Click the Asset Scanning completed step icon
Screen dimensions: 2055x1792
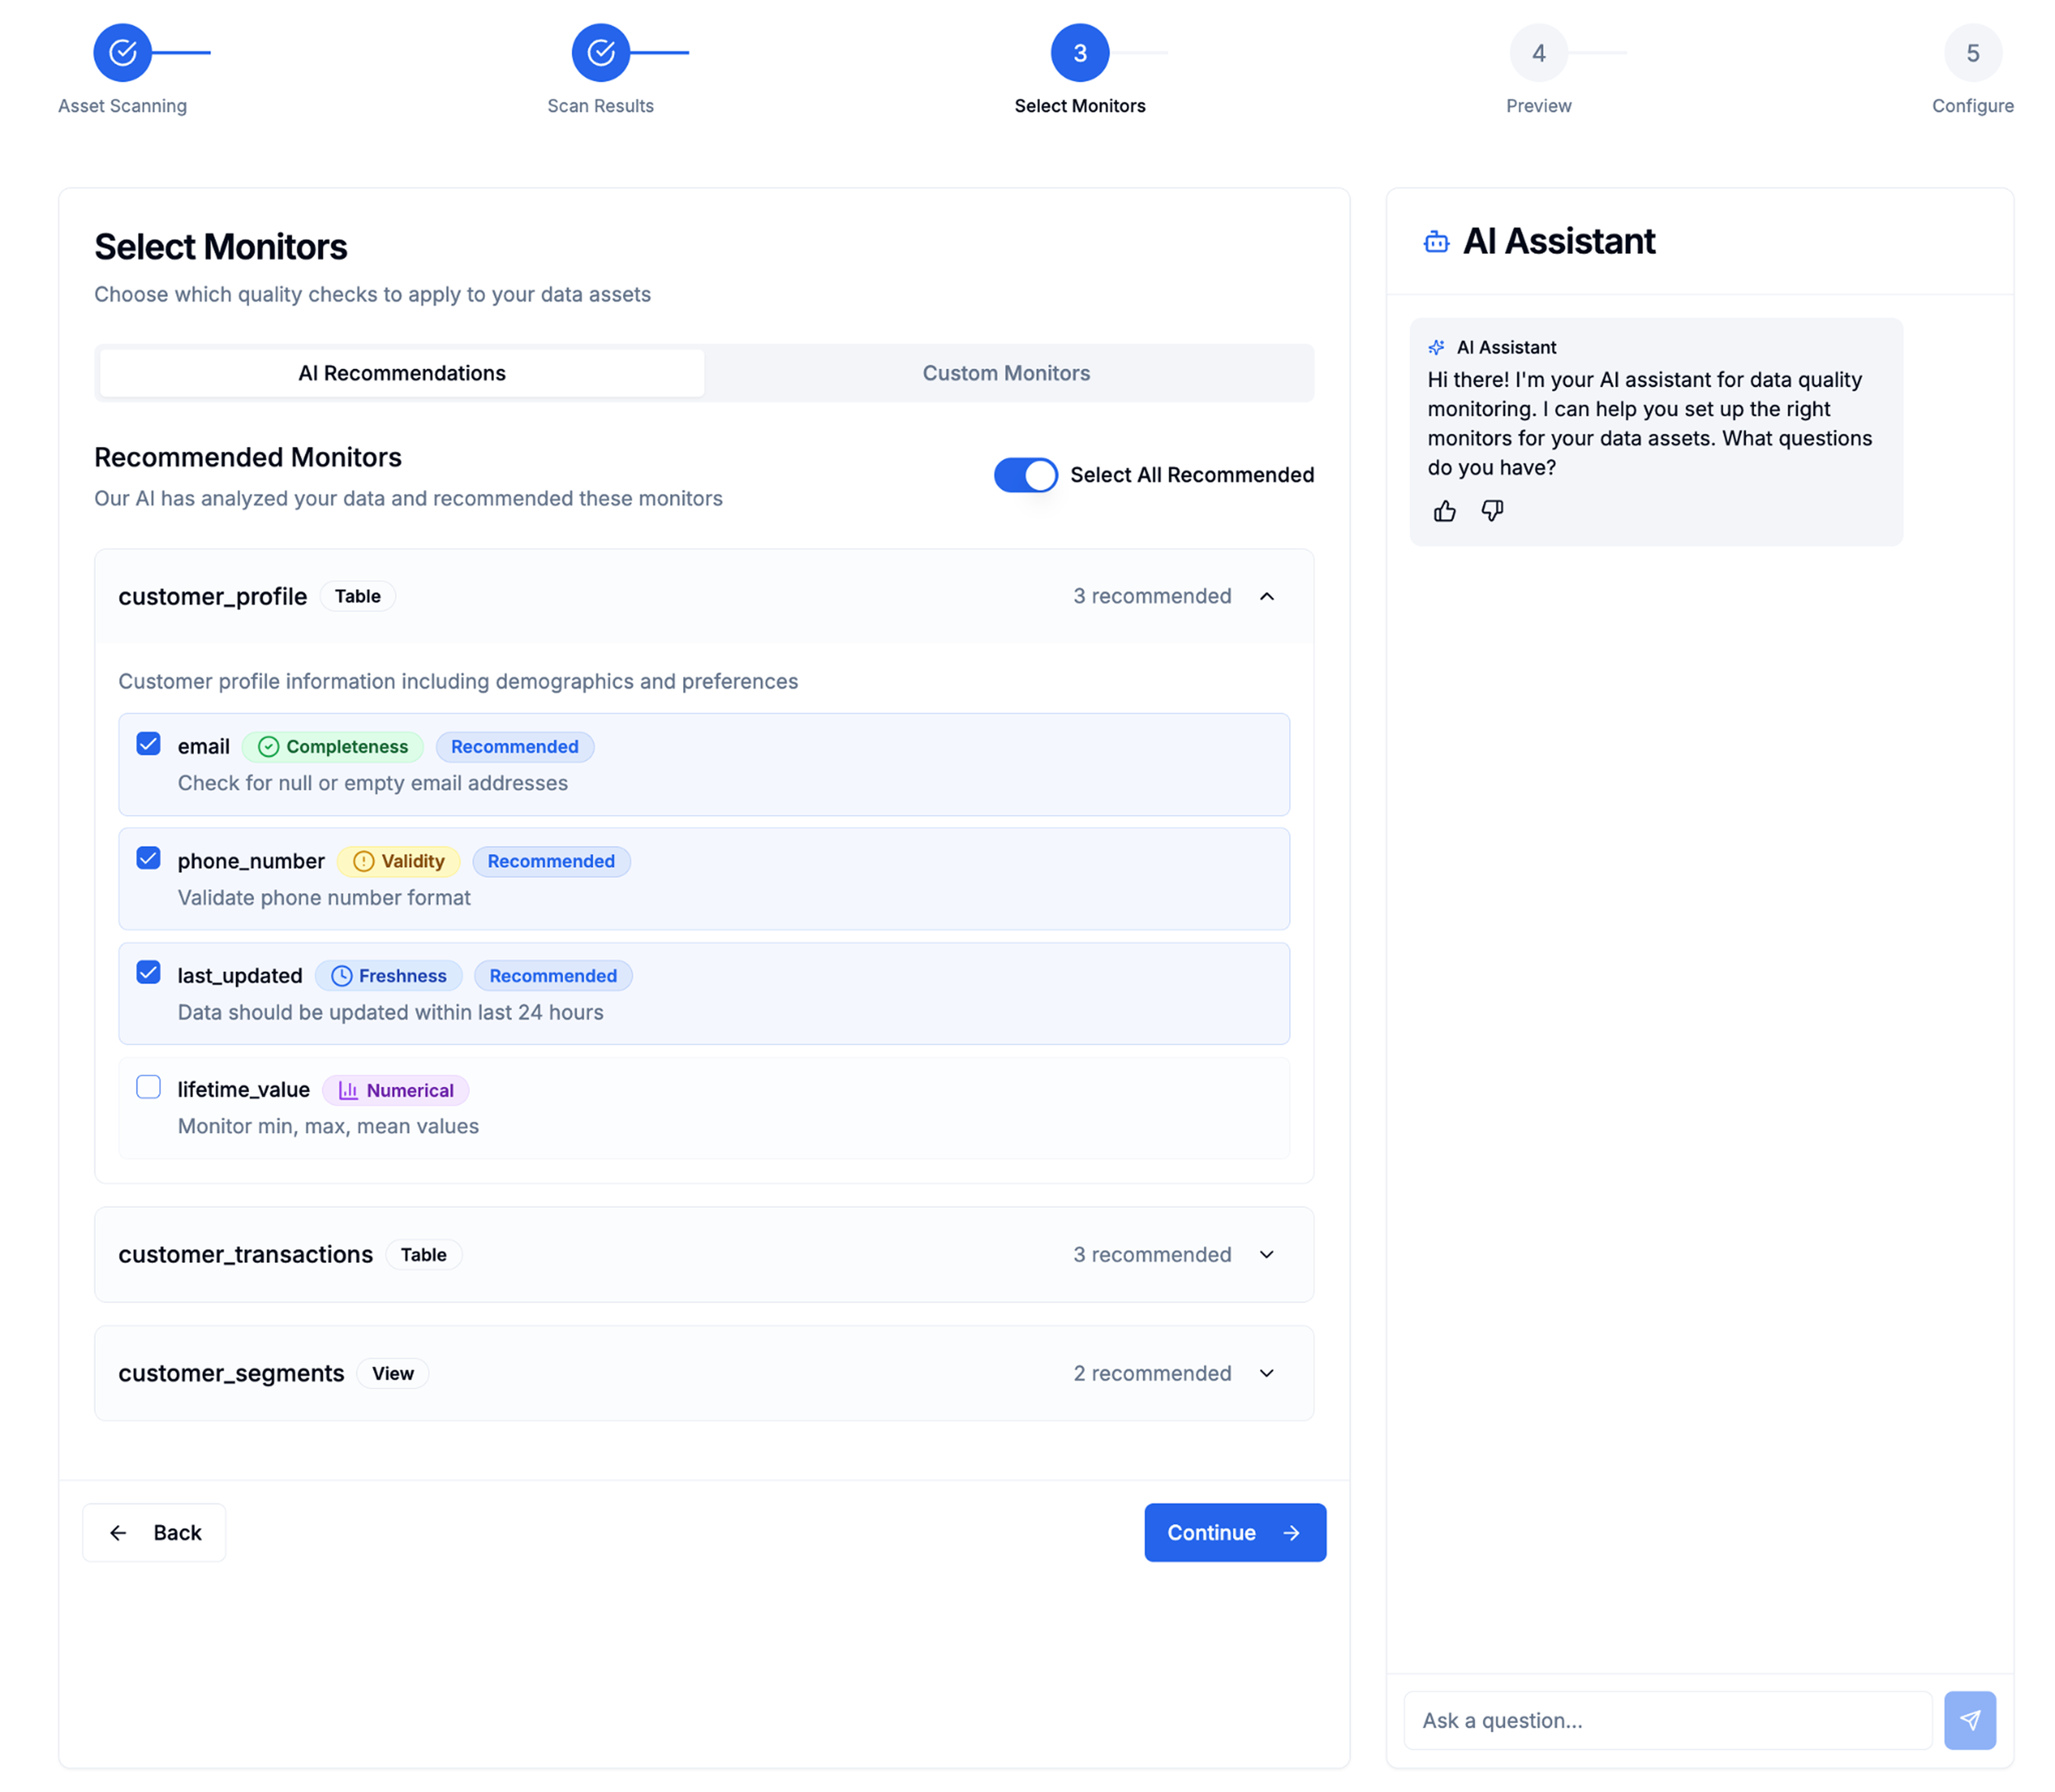(x=122, y=53)
